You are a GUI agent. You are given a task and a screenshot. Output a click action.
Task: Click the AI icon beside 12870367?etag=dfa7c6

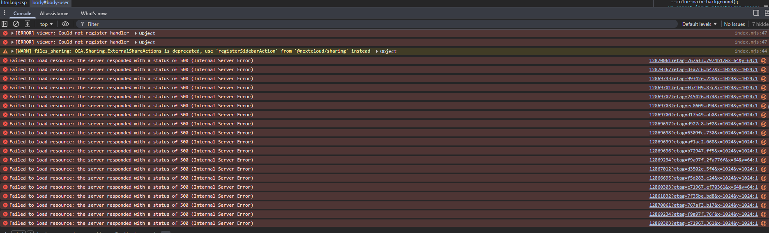(764, 69)
